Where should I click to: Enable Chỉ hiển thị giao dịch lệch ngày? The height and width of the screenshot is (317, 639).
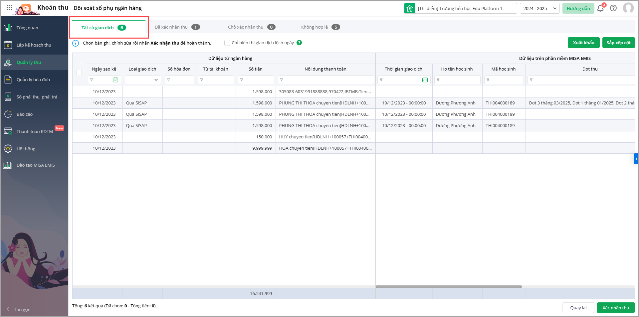(x=227, y=43)
